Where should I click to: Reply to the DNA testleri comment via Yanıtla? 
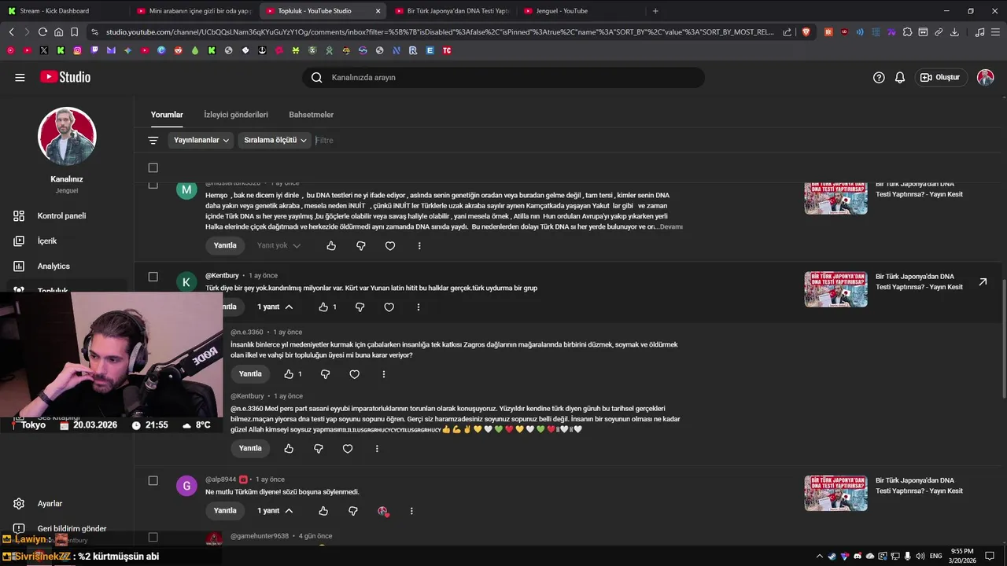(x=225, y=245)
